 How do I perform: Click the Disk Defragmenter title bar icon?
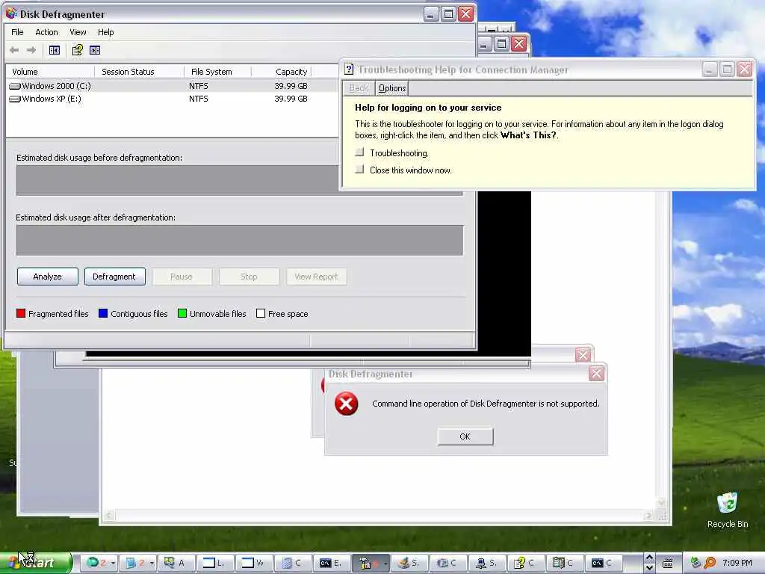[12, 13]
